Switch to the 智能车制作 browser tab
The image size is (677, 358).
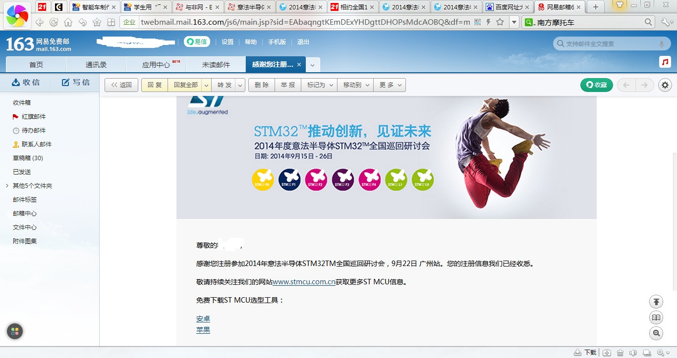click(94, 7)
